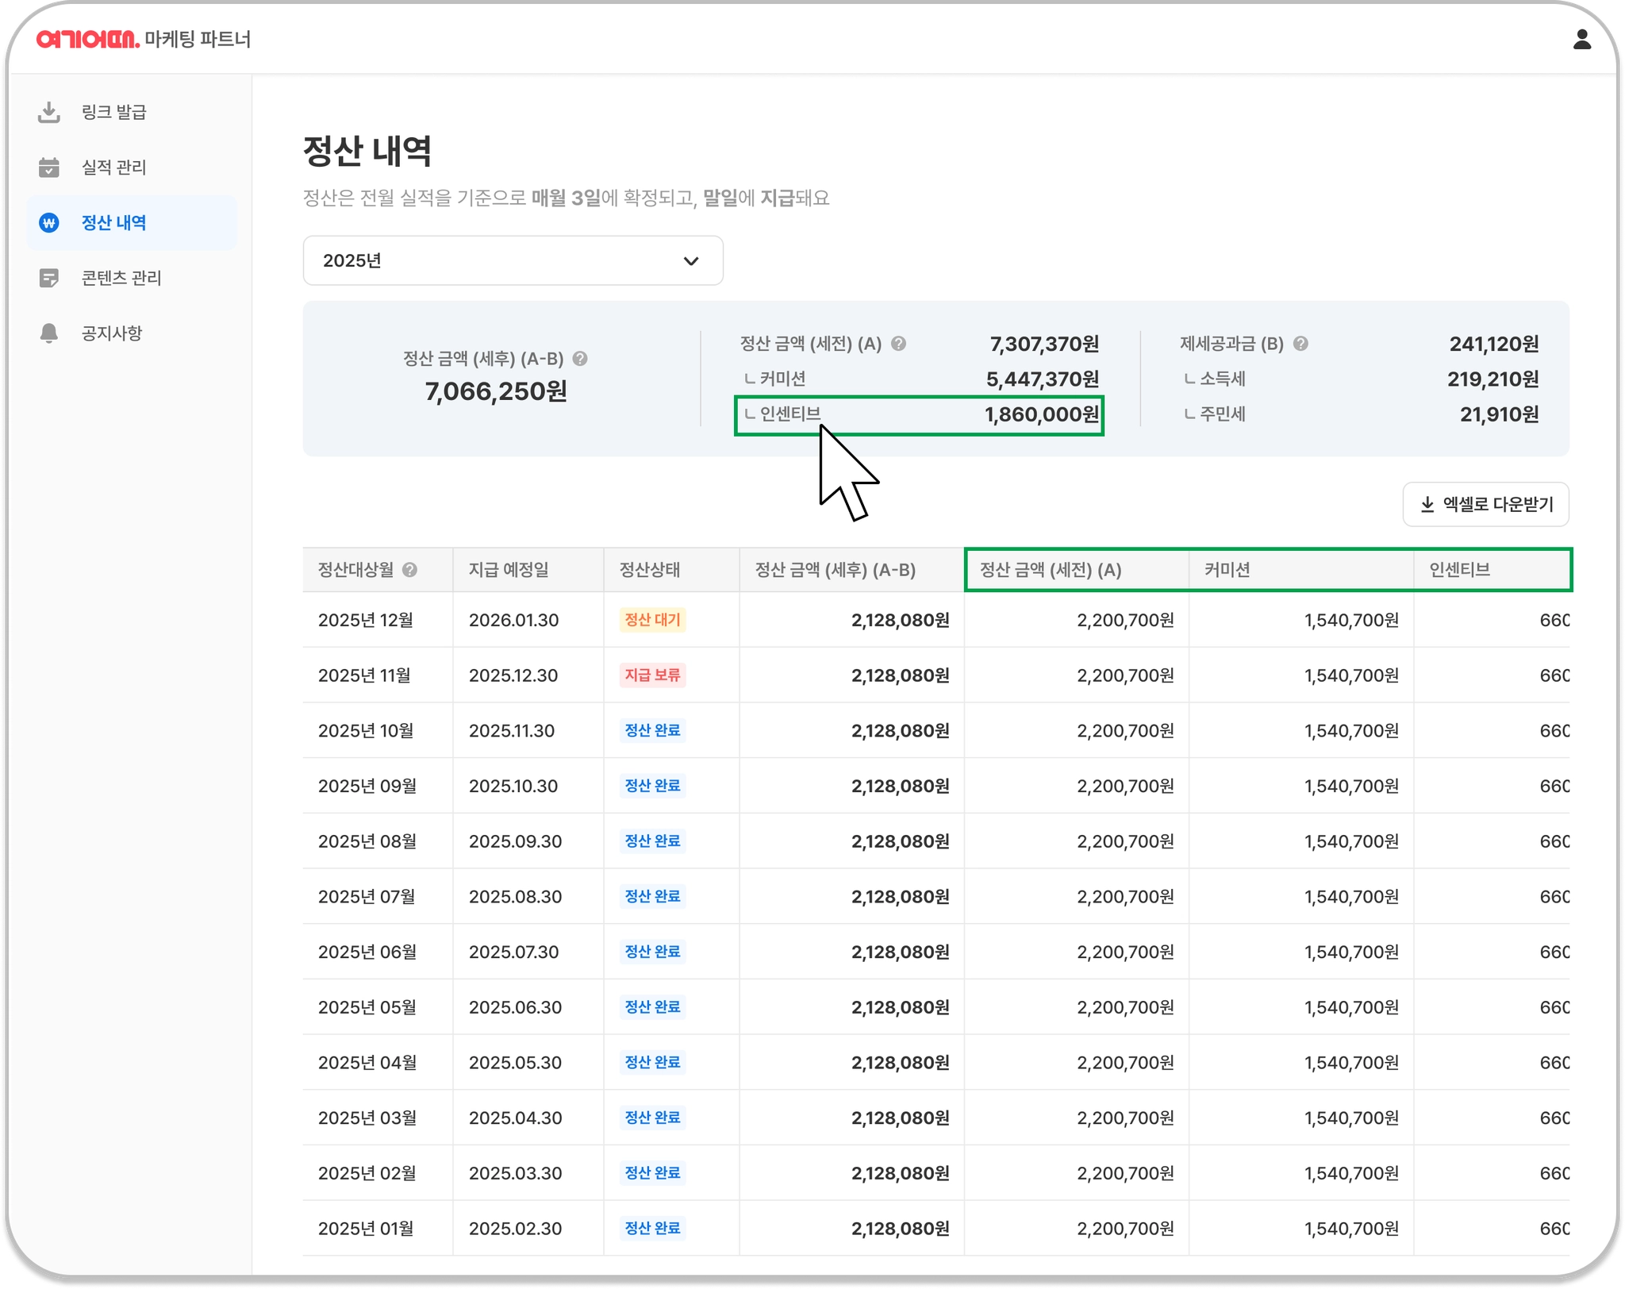Viewport: 1625px width, 1289px height.
Task: Open the 2025년 year dropdown
Action: point(513,260)
